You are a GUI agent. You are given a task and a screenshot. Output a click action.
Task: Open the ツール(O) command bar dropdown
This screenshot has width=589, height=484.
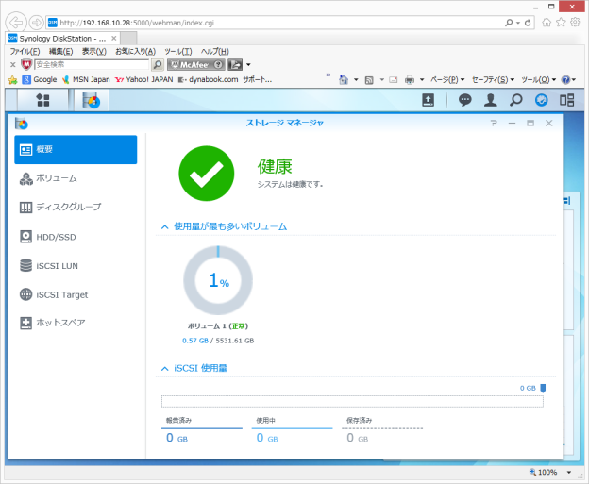tap(538, 79)
